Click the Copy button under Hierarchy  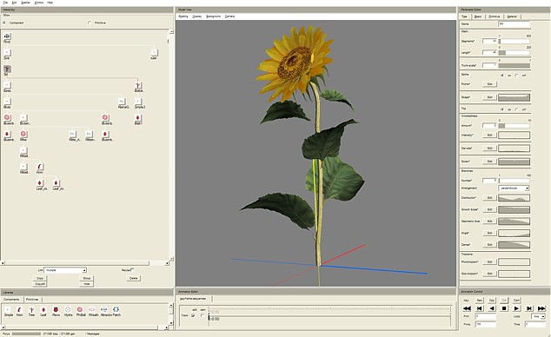(40, 278)
